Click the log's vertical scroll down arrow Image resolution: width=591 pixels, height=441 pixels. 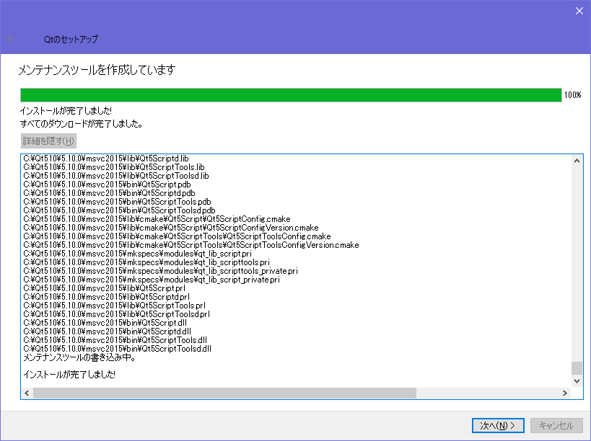click(x=577, y=380)
